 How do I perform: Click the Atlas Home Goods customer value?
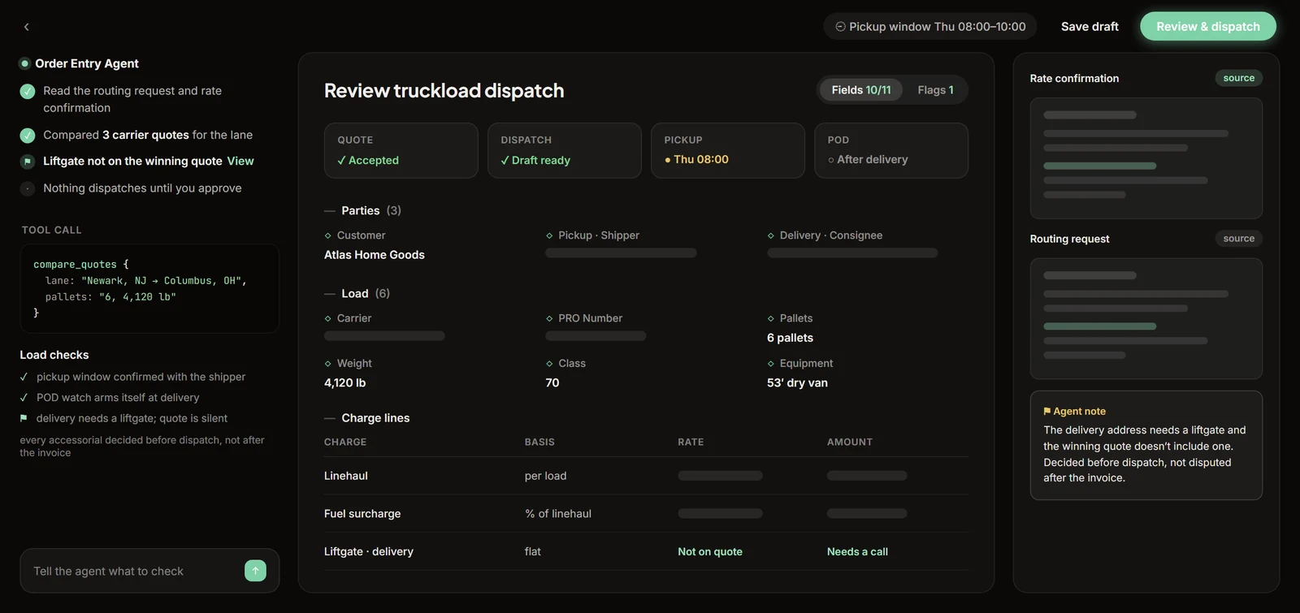[x=375, y=255]
